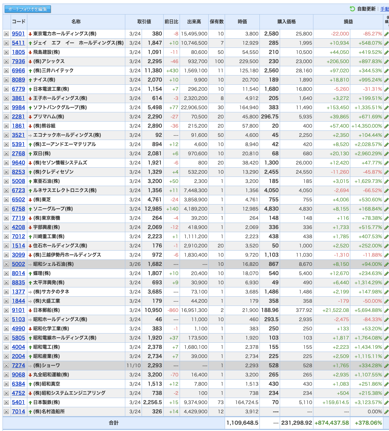
Task: Open stock code link 5103
Action: point(18,319)
